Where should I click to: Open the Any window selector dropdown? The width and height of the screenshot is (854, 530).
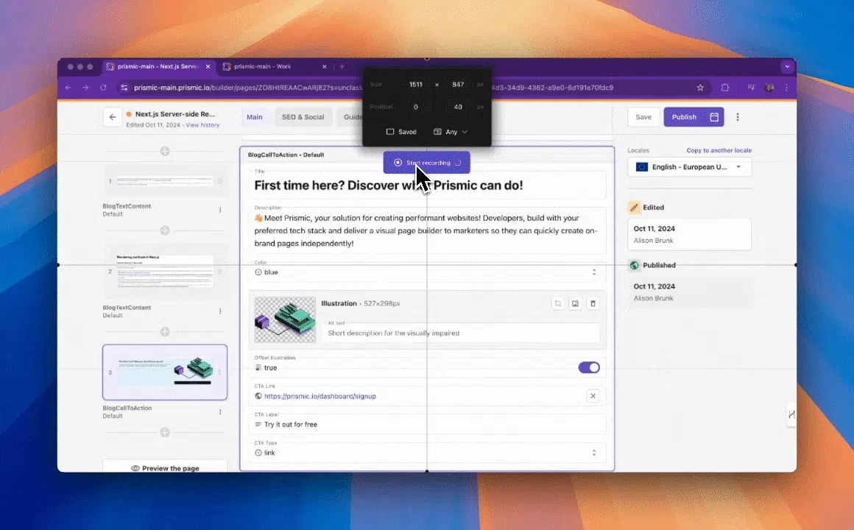pyautogui.click(x=450, y=132)
